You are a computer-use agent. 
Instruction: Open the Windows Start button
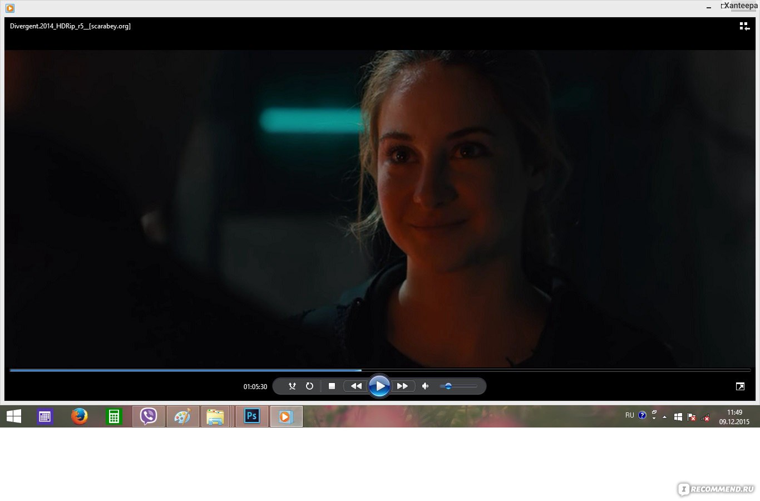click(x=14, y=416)
